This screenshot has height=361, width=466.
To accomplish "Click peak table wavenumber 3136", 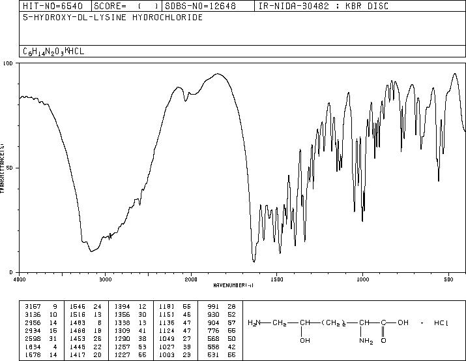I will pyautogui.click(x=33, y=315).
